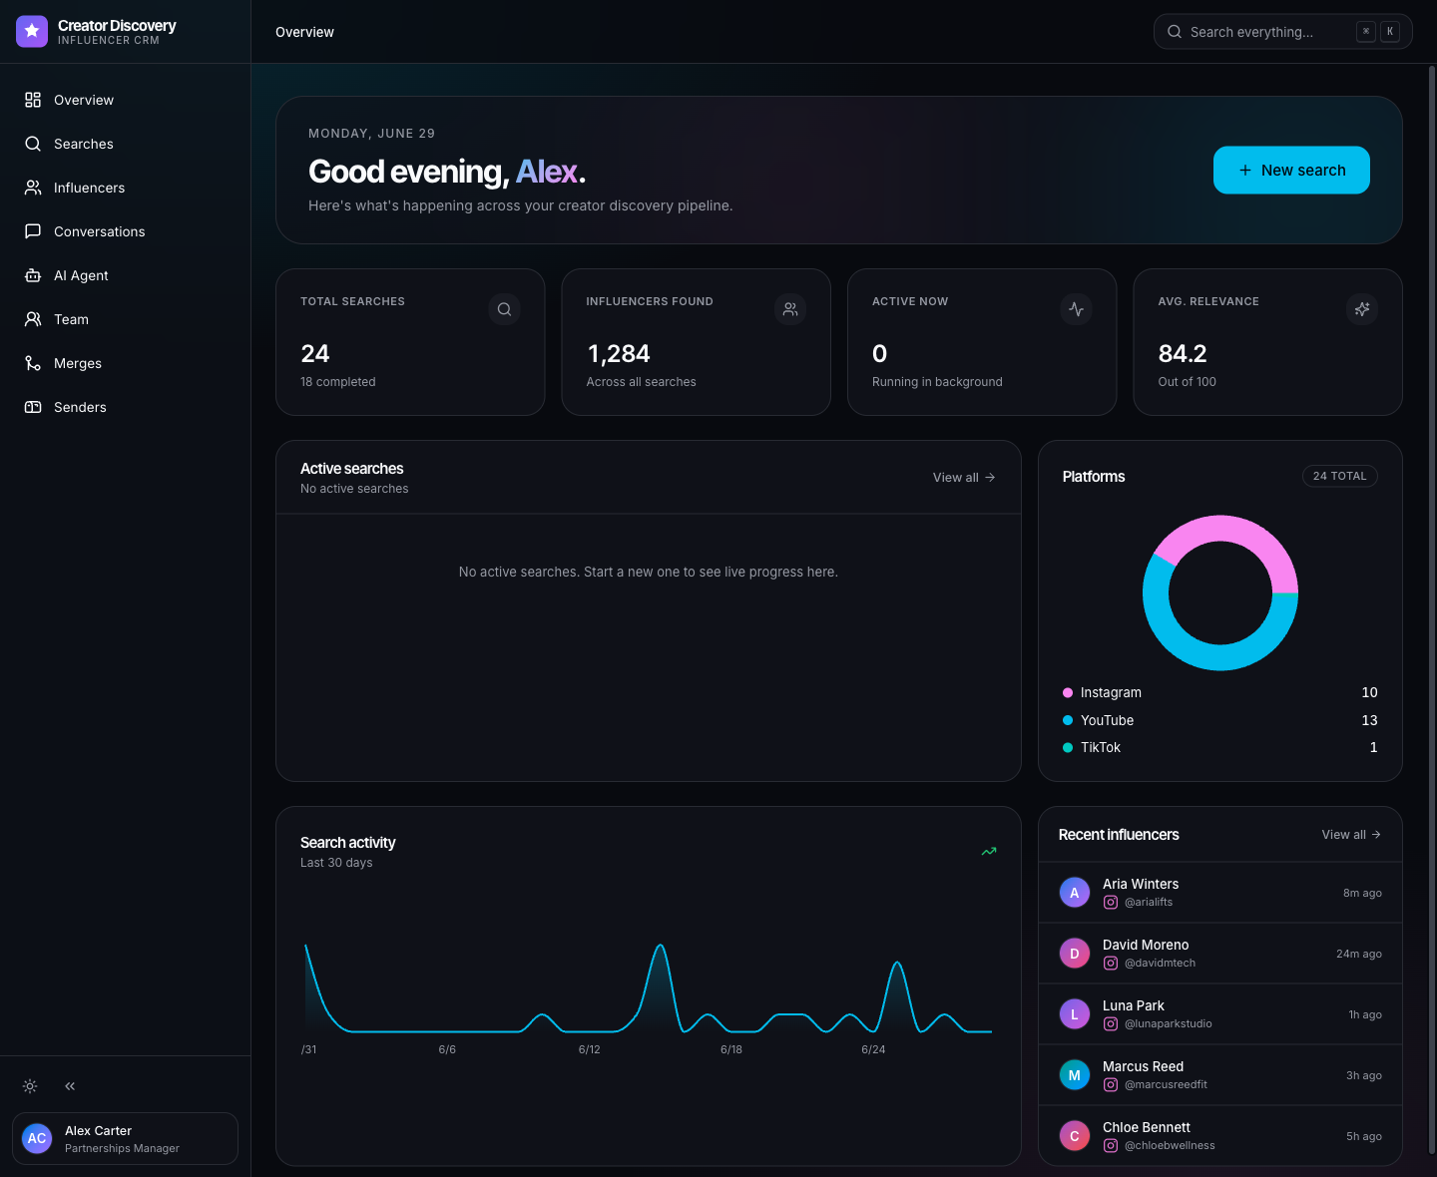Click the Aria Winters name
Viewport: 1437px width, 1177px height.
[x=1141, y=884]
